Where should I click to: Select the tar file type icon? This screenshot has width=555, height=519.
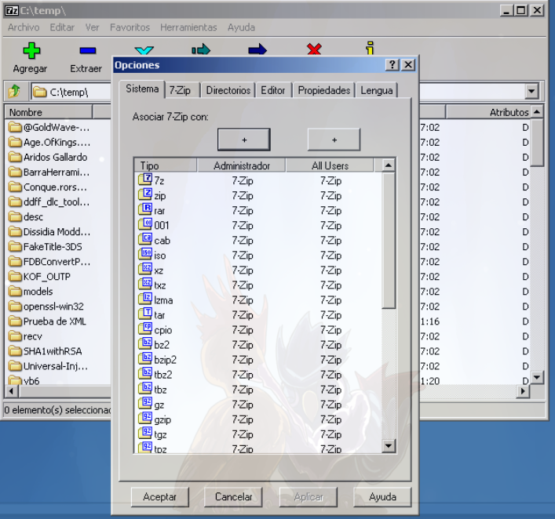coord(144,314)
